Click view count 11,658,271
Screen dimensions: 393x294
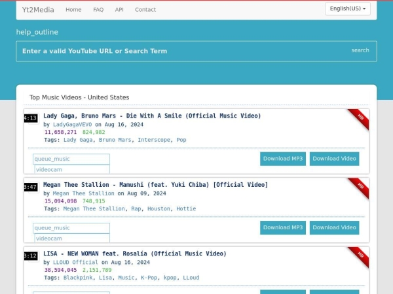point(61,132)
